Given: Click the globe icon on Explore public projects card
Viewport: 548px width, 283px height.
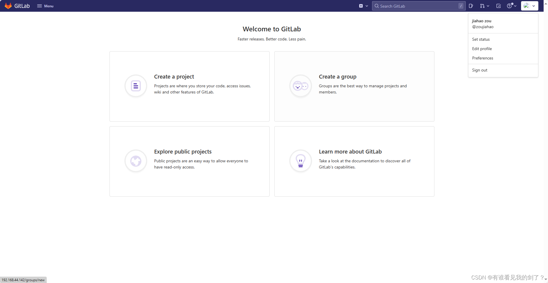Looking at the screenshot, I should click(136, 161).
